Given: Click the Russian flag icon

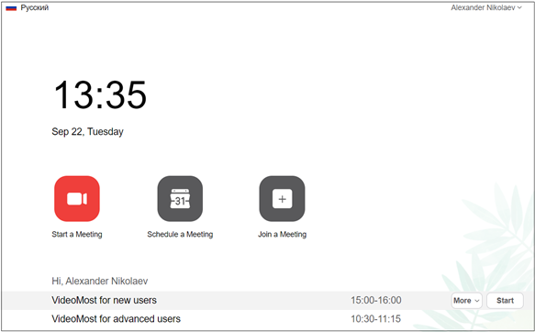Looking at the screenshot, I should pos(11,8).
